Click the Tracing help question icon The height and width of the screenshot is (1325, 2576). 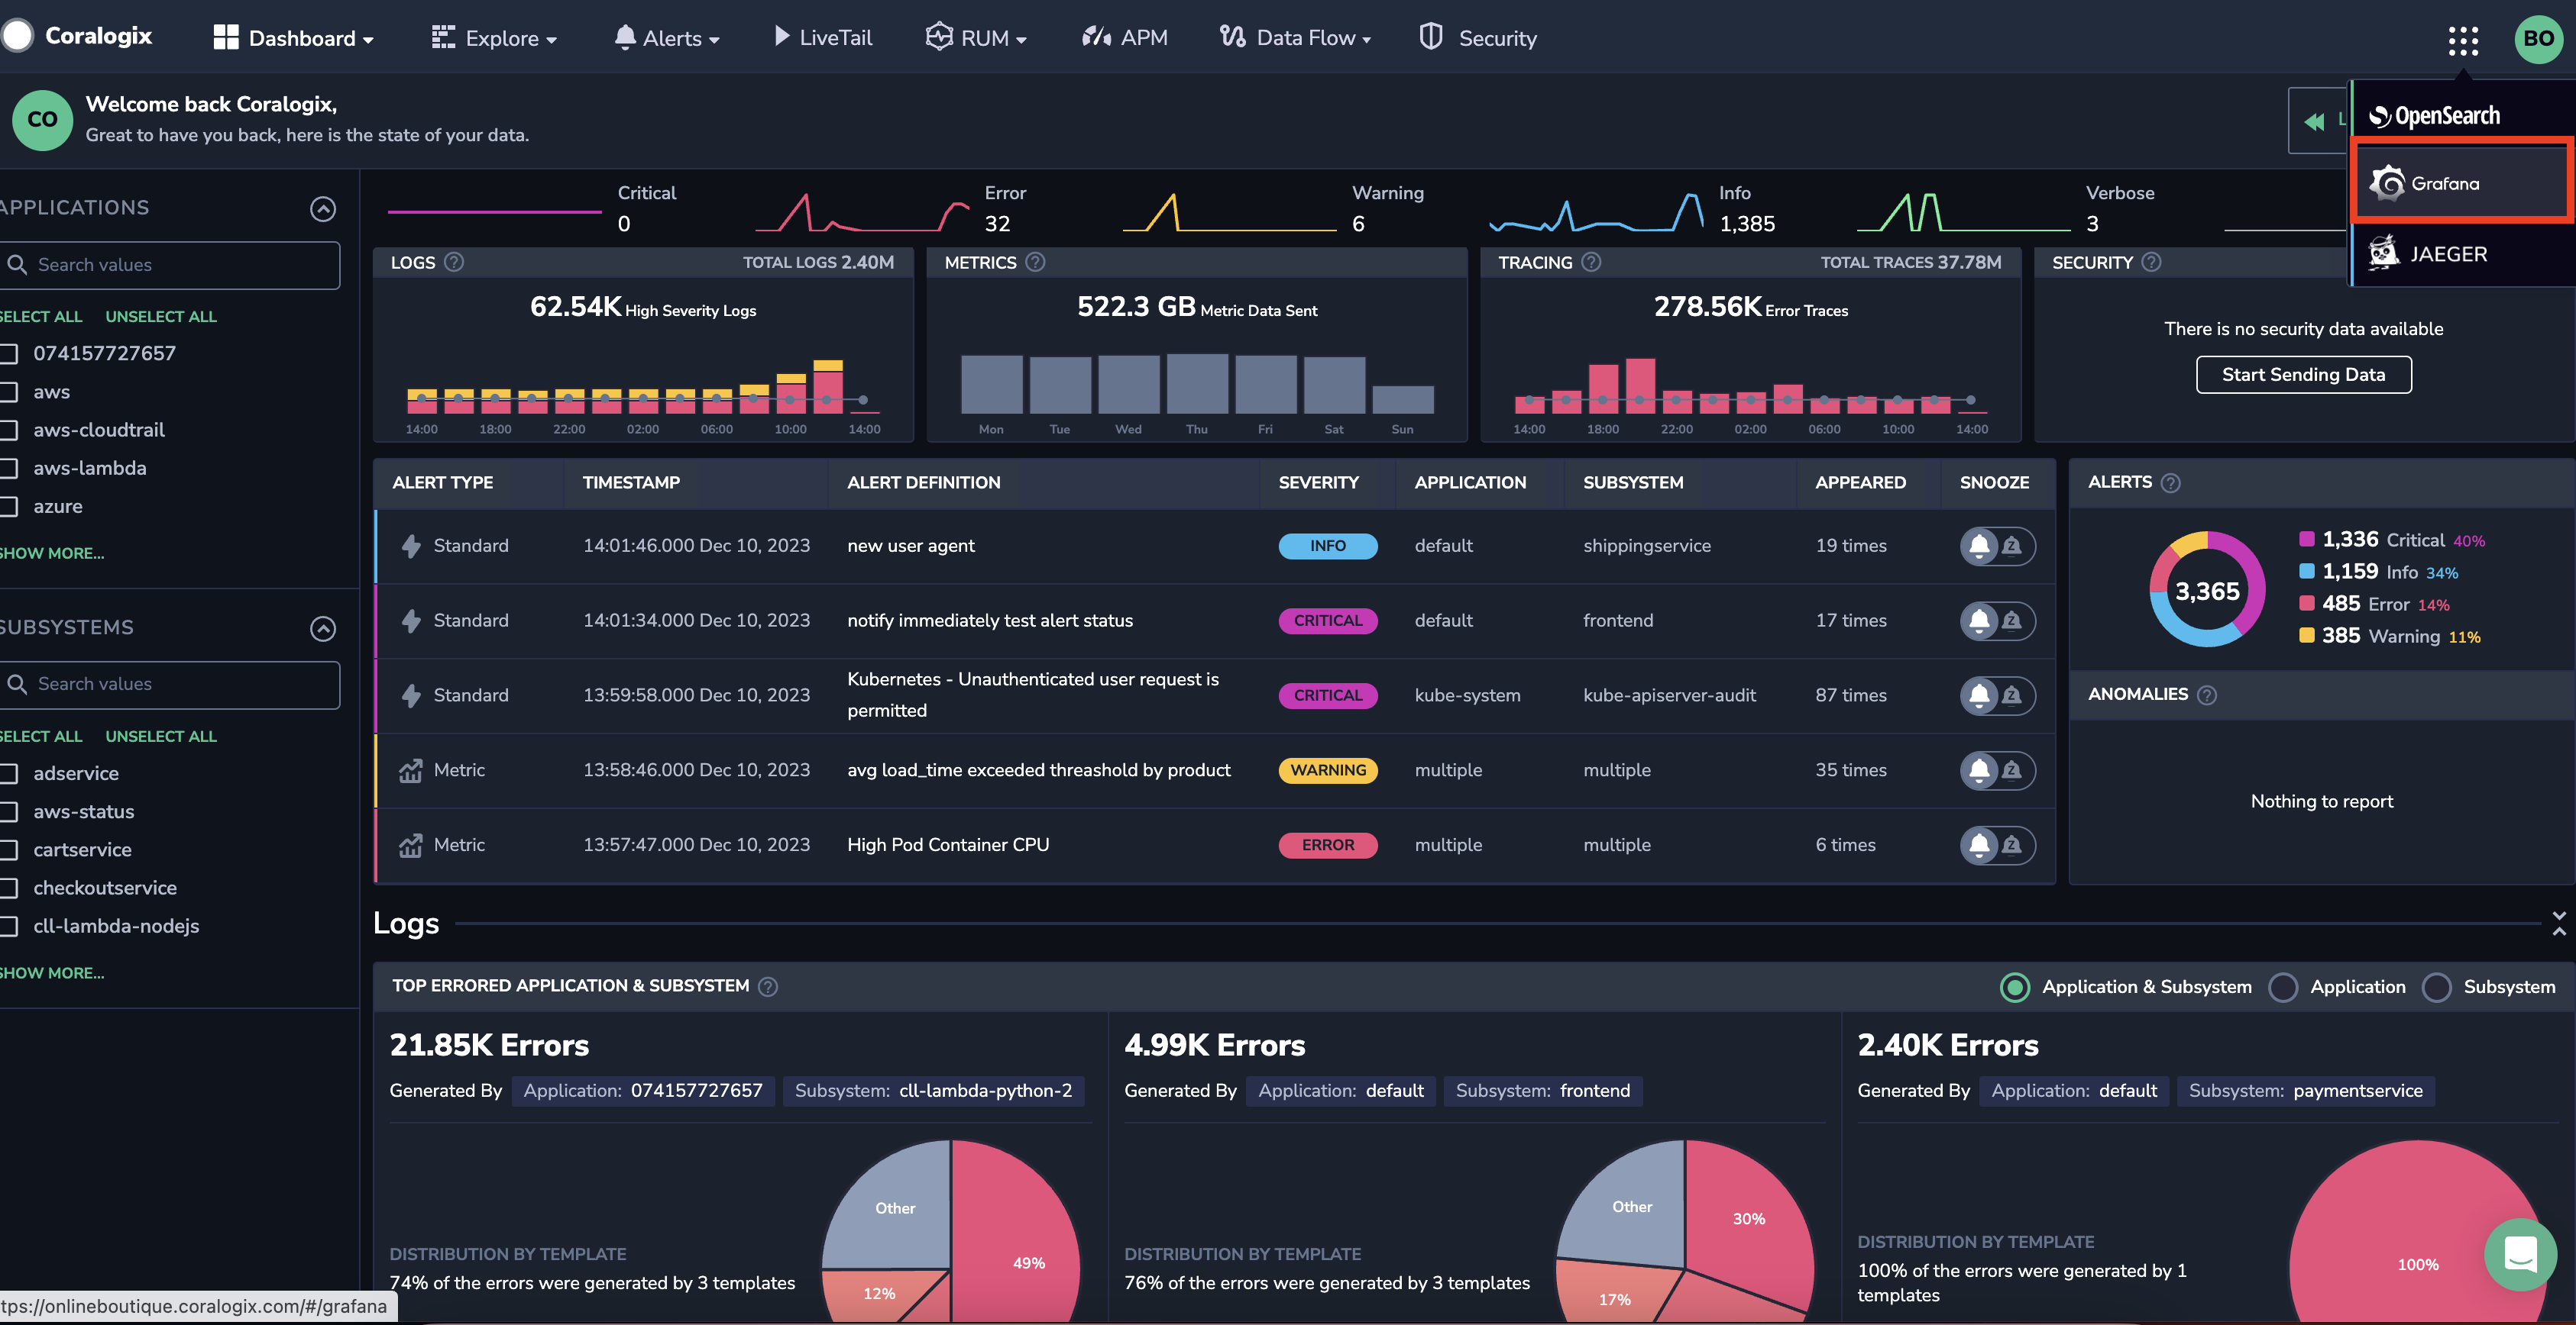(1591, 262)
